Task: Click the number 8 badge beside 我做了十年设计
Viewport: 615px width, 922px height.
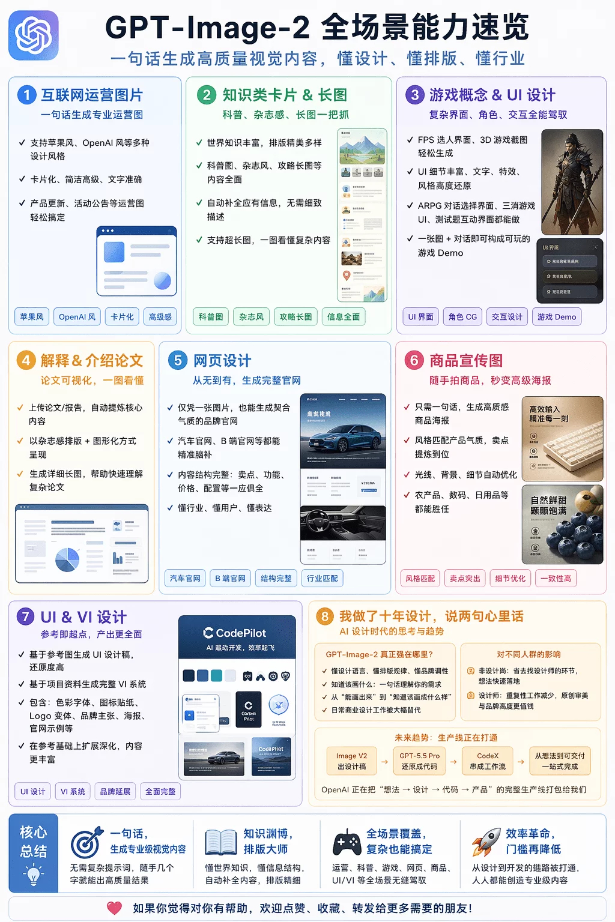Action: click(325, 616)
